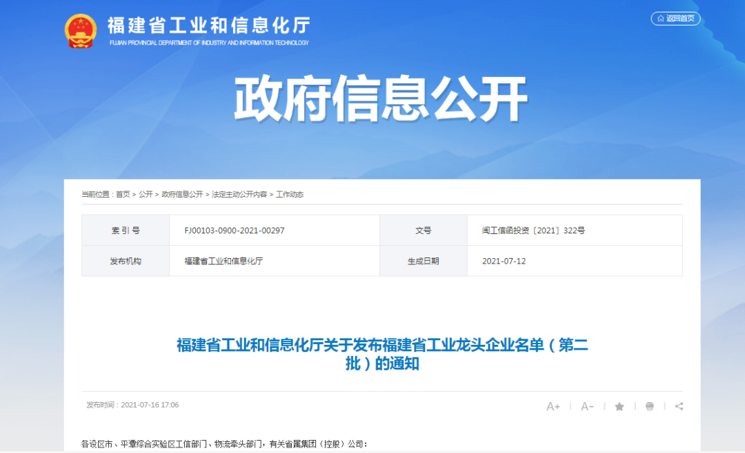The image size is (745, 453).
Task: Click the 生成日期 label cell
Action: (x=424, y=261)
